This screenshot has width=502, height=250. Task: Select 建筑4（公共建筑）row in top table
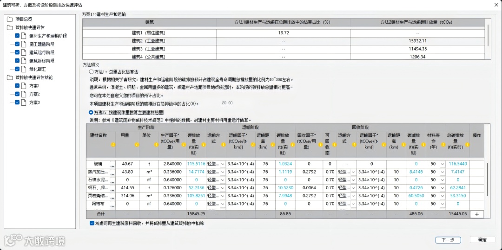coord(284,57)
